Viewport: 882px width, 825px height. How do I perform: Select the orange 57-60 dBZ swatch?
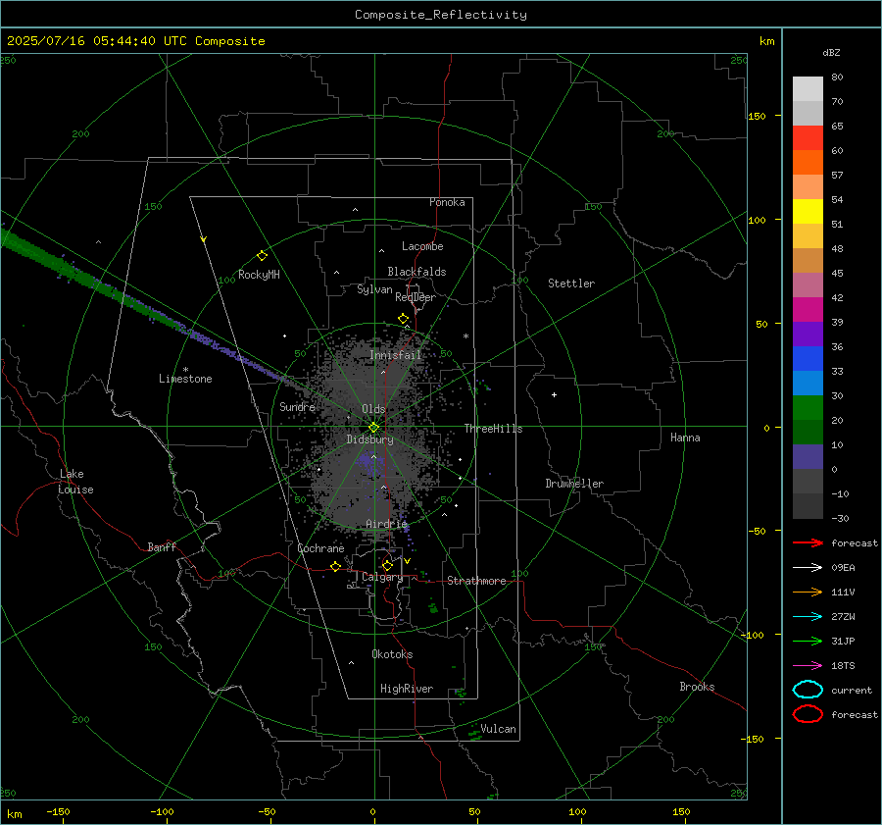(808, 163)
